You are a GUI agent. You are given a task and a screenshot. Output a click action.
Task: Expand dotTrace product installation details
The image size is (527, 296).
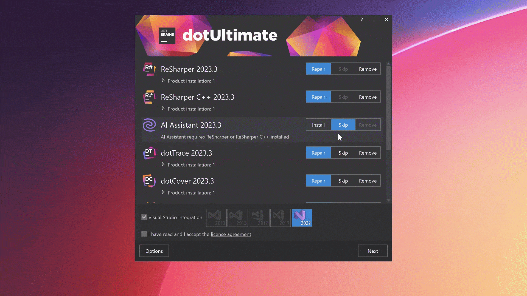coord(163,164)
